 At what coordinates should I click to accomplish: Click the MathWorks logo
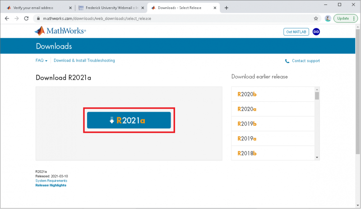(x=60, y=31)
